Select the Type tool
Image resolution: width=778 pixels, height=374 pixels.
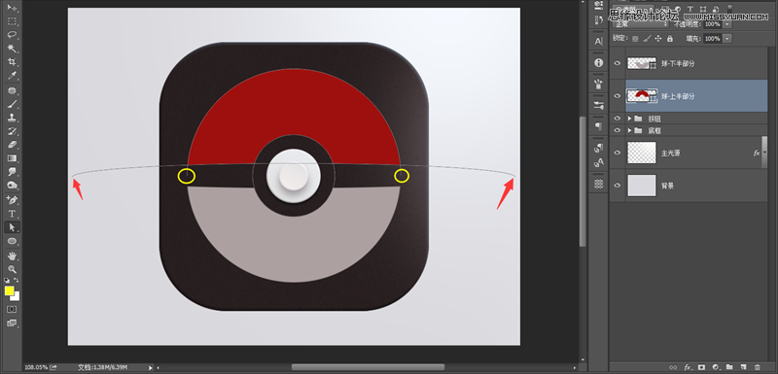13,214
